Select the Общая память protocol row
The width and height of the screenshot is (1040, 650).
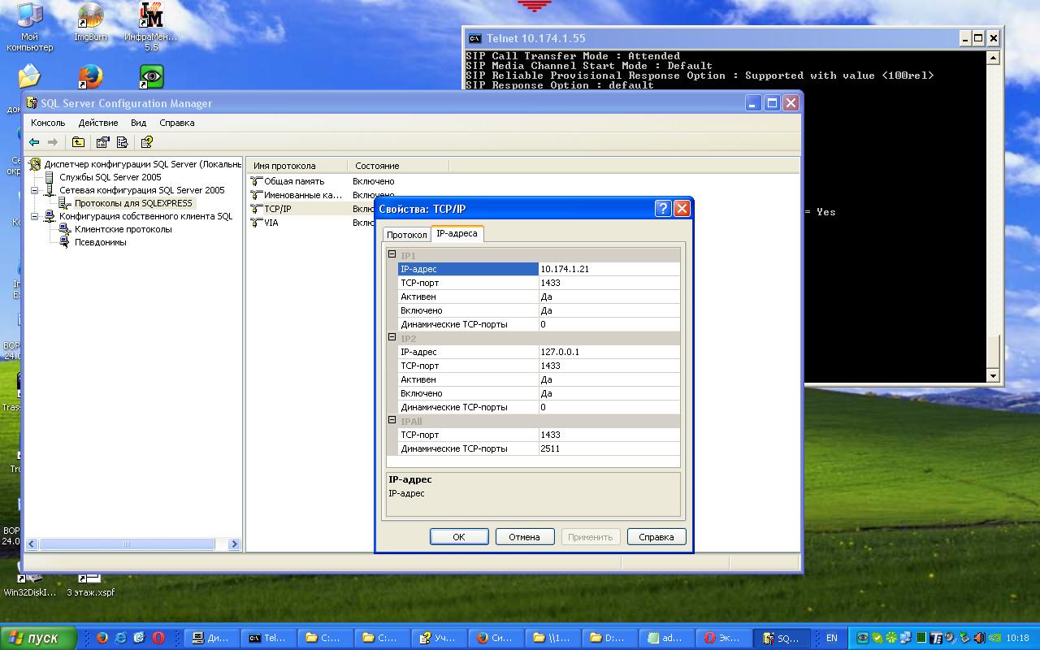pos(293,181)
